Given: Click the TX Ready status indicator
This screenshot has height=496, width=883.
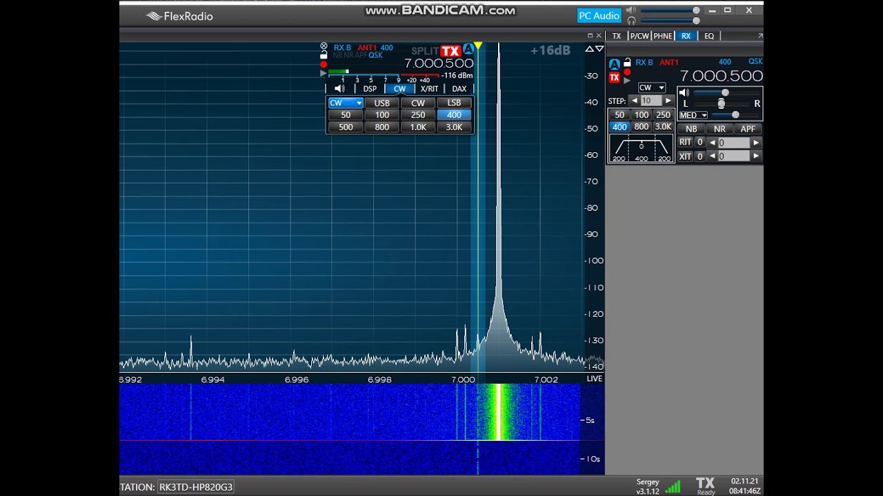Looking at the screenshot, I should click(x=706, y=486).
